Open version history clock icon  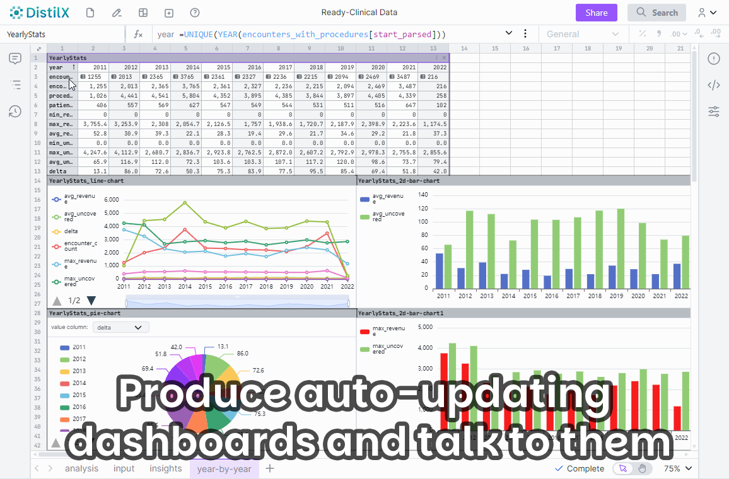coord(15,112)
